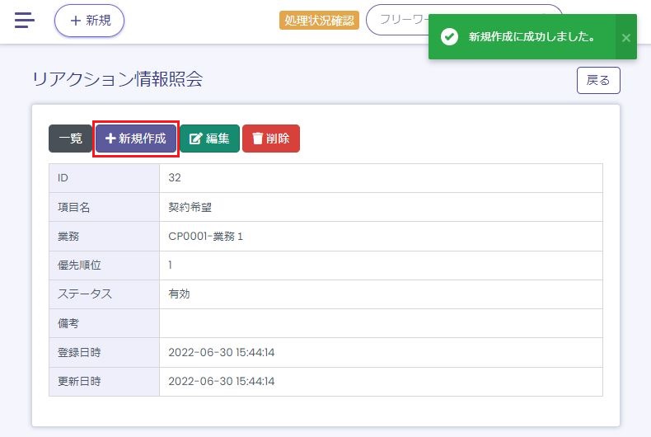This screenshot has height=437, width=651.
Task: Click the CP0001-業務 1 value
Action: click(x=205, y=237)
